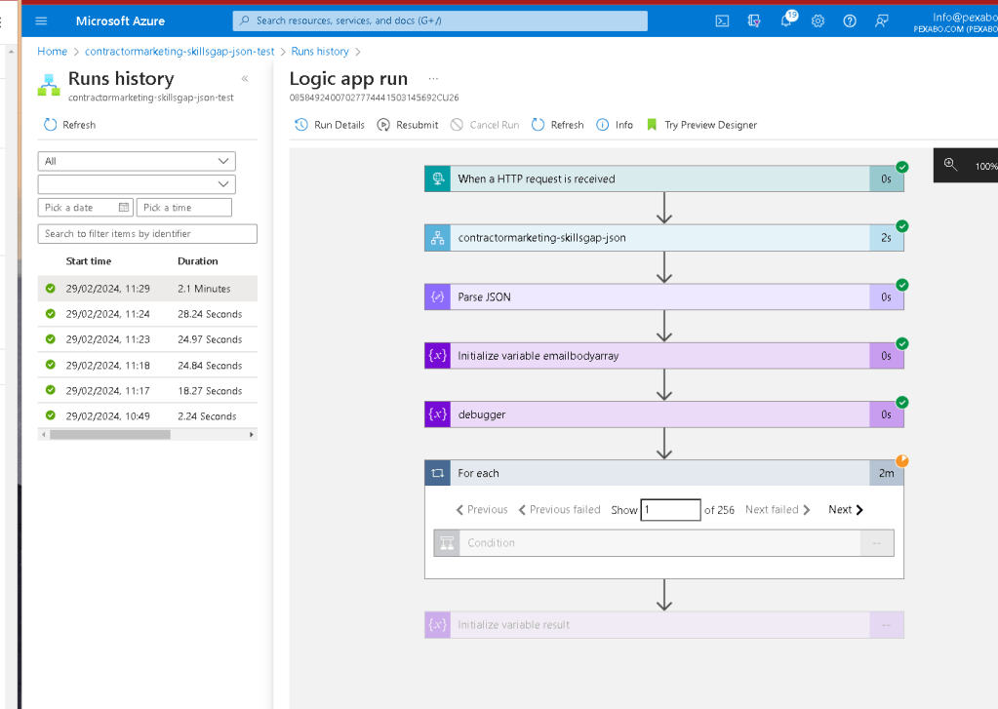Open Runs history breadcrumb link

click(x=320, y=52)
